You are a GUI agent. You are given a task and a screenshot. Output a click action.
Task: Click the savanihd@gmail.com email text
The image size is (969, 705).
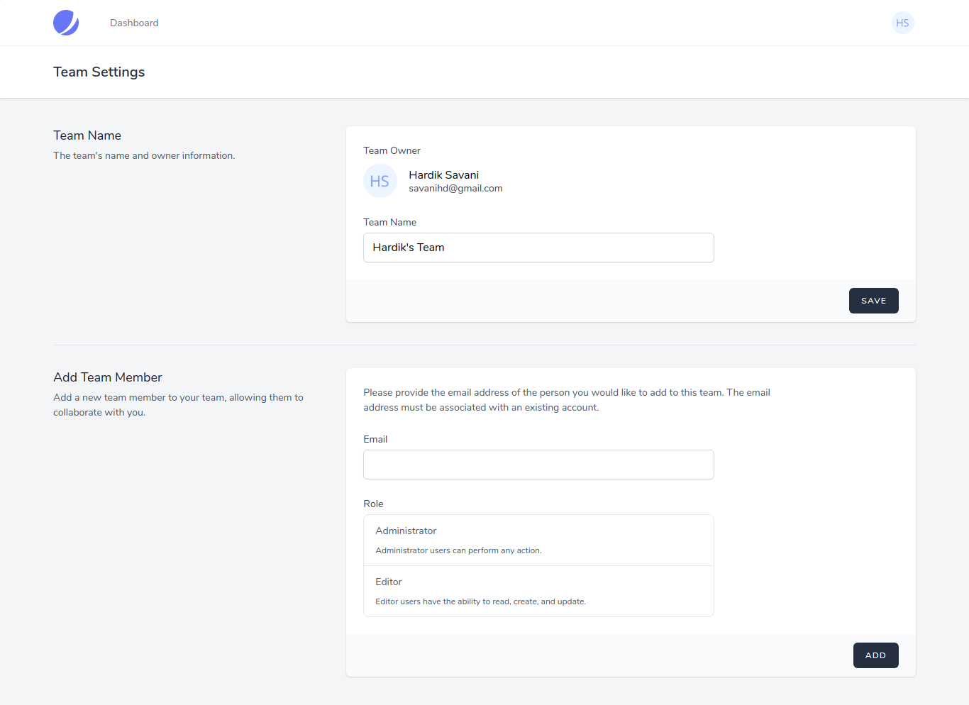(455, 188)
